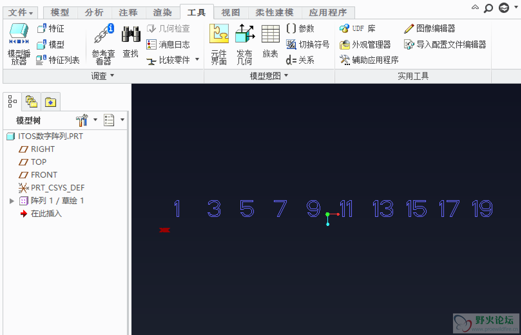
Task: Launch the 图像编辑器 image editor
Action: click(429, 29)
